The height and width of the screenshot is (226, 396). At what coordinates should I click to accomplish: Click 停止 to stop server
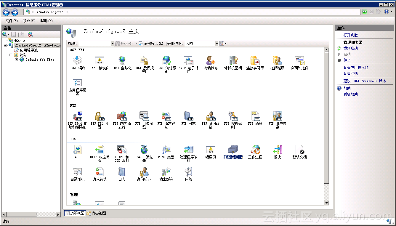347,60
